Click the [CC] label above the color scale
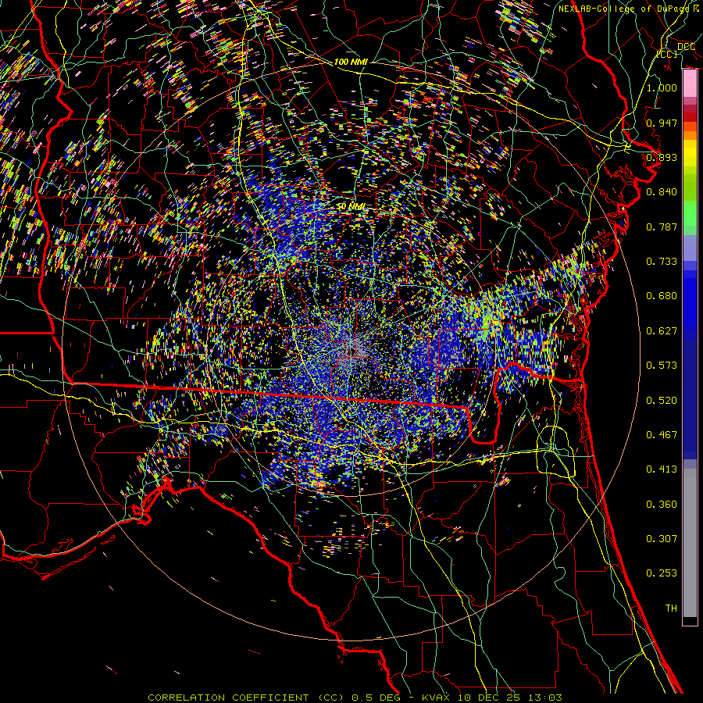Viewport: 703px width, 703px height. (667, 54)
